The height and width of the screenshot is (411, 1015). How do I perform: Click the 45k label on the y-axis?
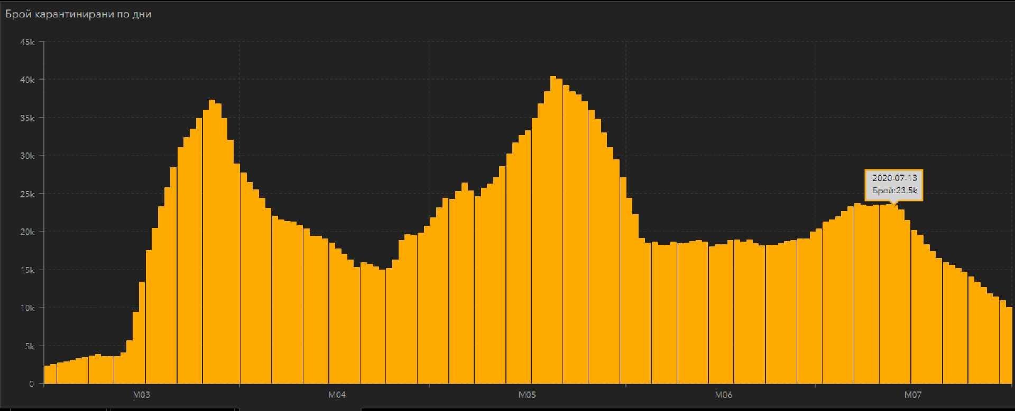pos(27,42)
